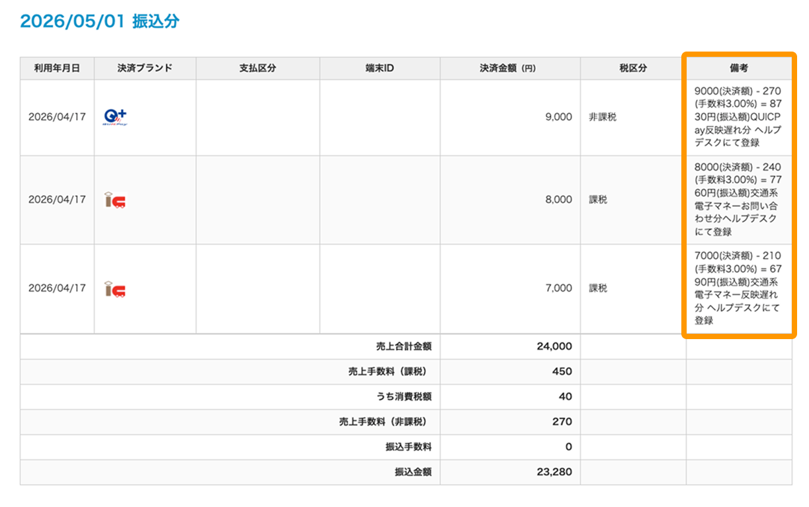Click the うち消費税額 label

(404, 397)
